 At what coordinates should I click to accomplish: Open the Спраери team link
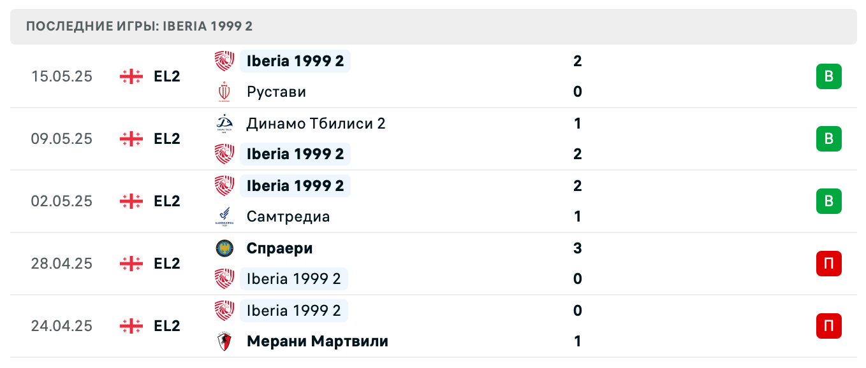pos(279,248)
